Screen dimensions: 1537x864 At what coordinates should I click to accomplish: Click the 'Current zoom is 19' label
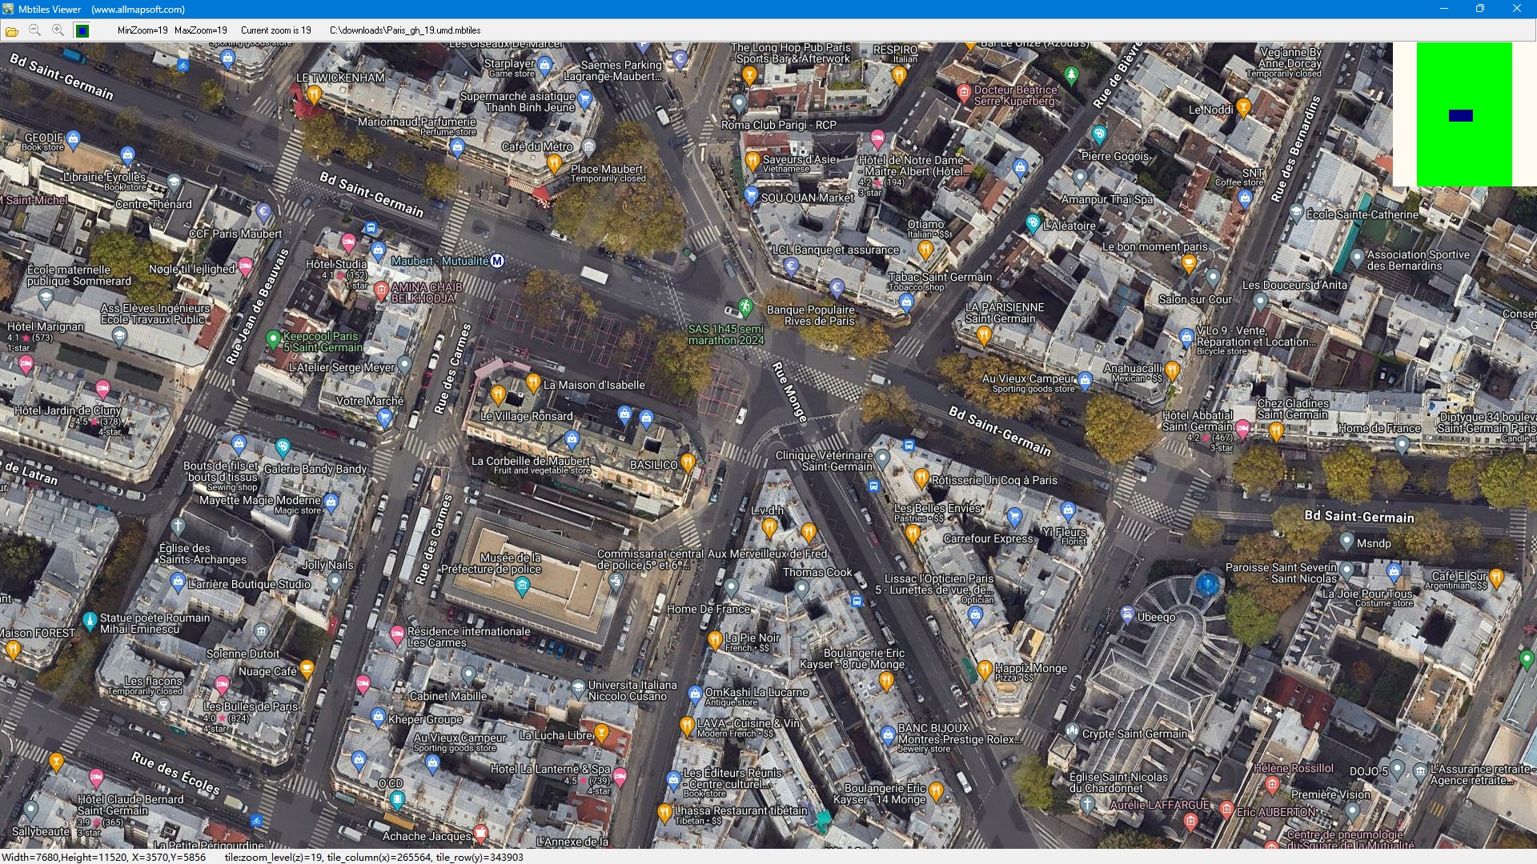coord(275,30)
